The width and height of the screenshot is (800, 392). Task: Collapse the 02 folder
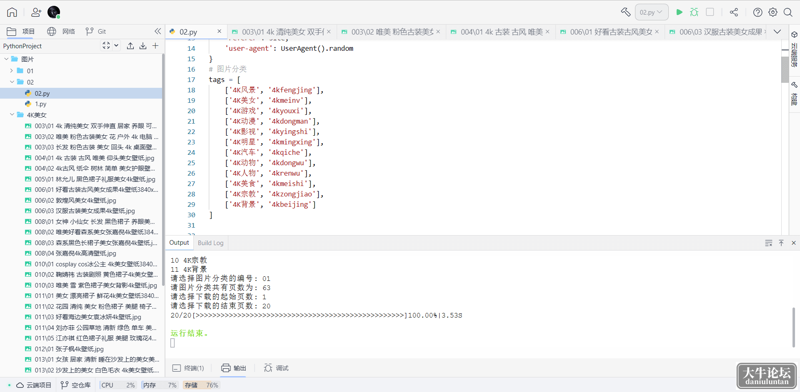tap(12, 82)
